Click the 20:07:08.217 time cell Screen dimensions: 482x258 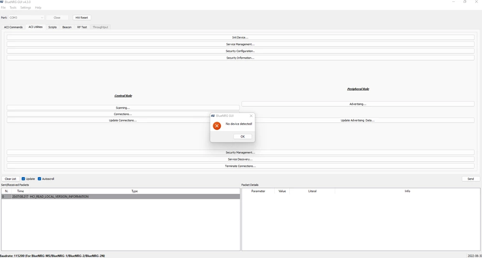(x=20, y=197)
